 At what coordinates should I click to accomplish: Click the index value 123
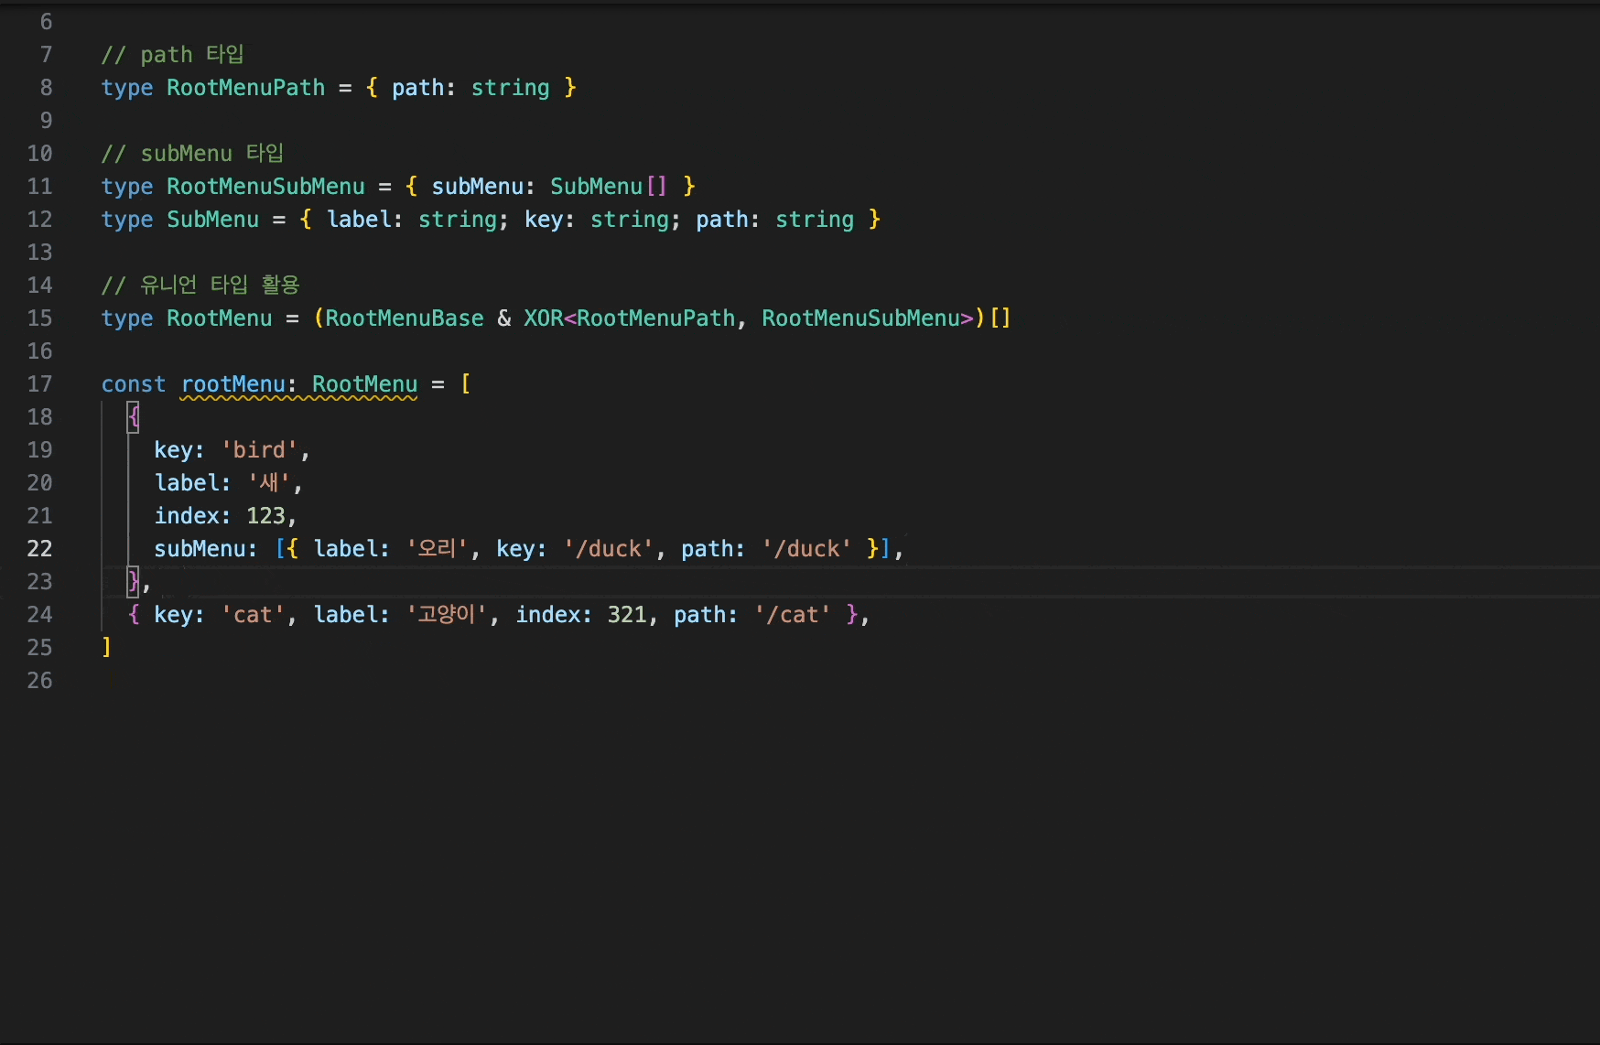(265, 516)
